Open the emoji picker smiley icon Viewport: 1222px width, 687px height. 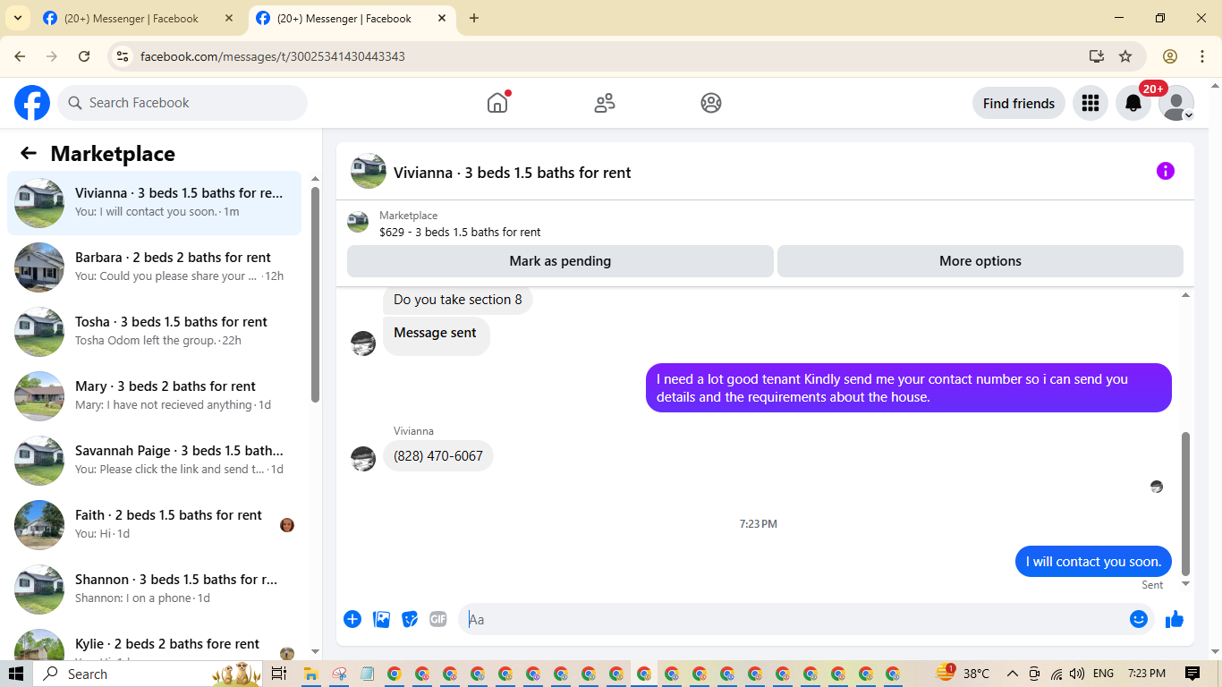point(1138,619)
